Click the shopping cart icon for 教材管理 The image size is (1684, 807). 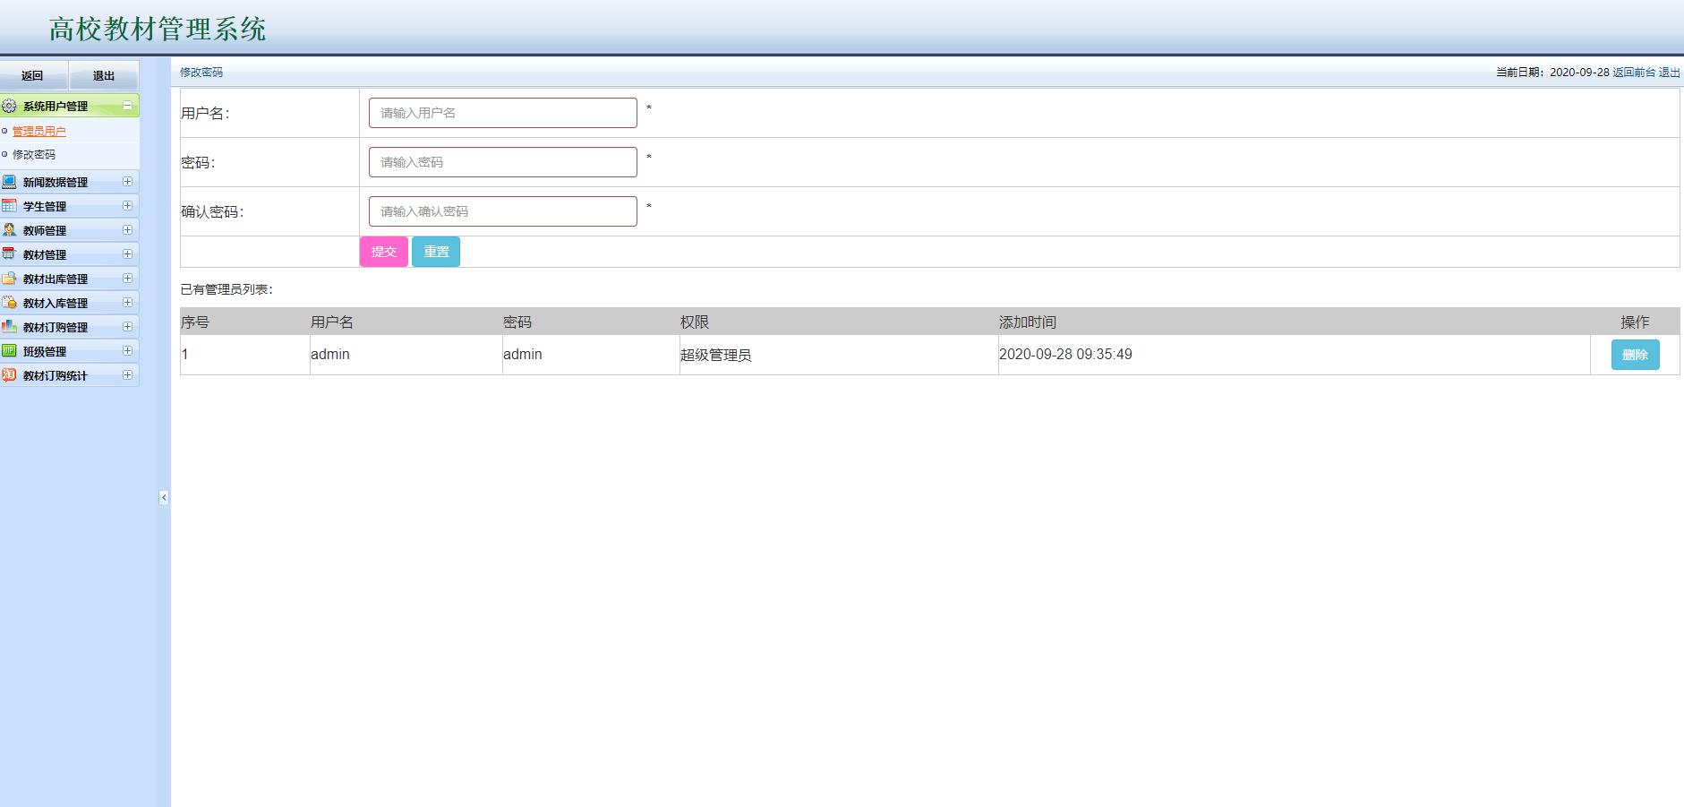pos(9,253)
